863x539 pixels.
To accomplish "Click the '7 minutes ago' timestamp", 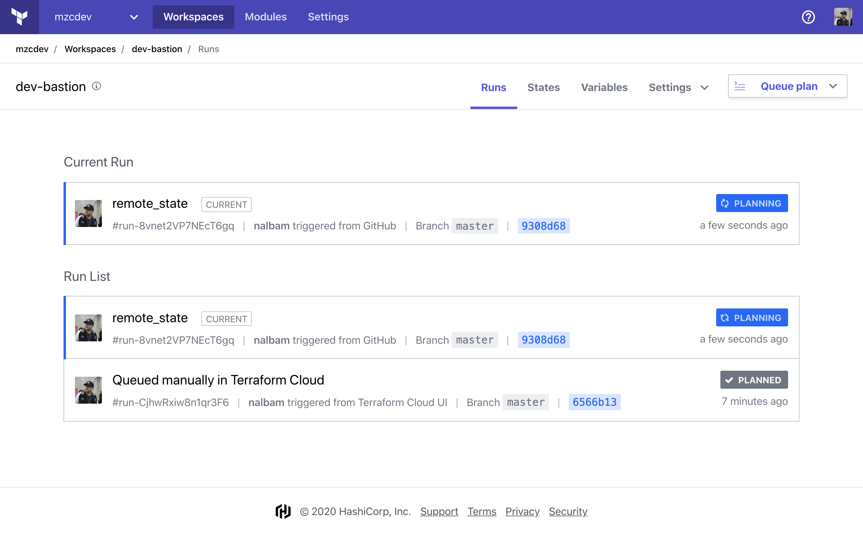I will pos(755,401).
